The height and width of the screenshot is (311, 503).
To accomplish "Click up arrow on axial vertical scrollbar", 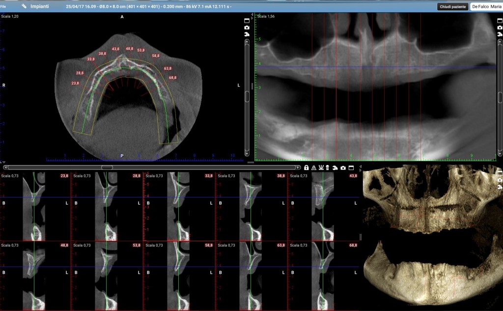I will coord(247,41).
